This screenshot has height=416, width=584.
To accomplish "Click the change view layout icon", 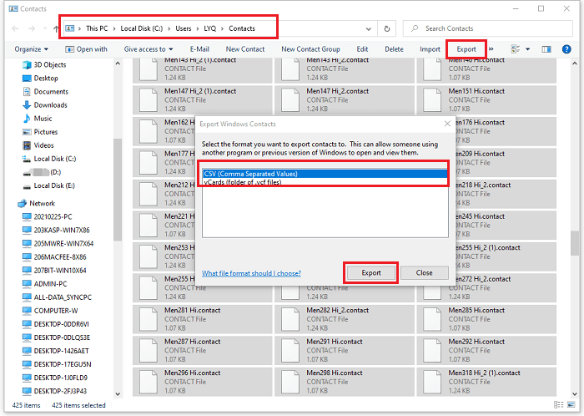I will pos(513,49).
